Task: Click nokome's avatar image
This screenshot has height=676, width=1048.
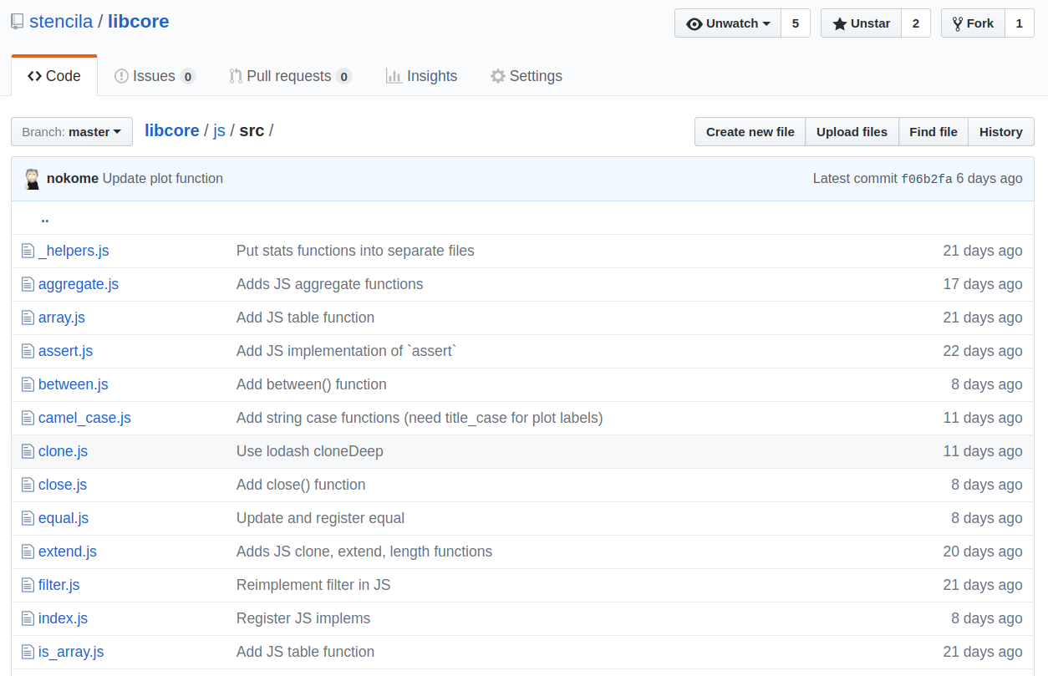Action: (x=32, y=179)
